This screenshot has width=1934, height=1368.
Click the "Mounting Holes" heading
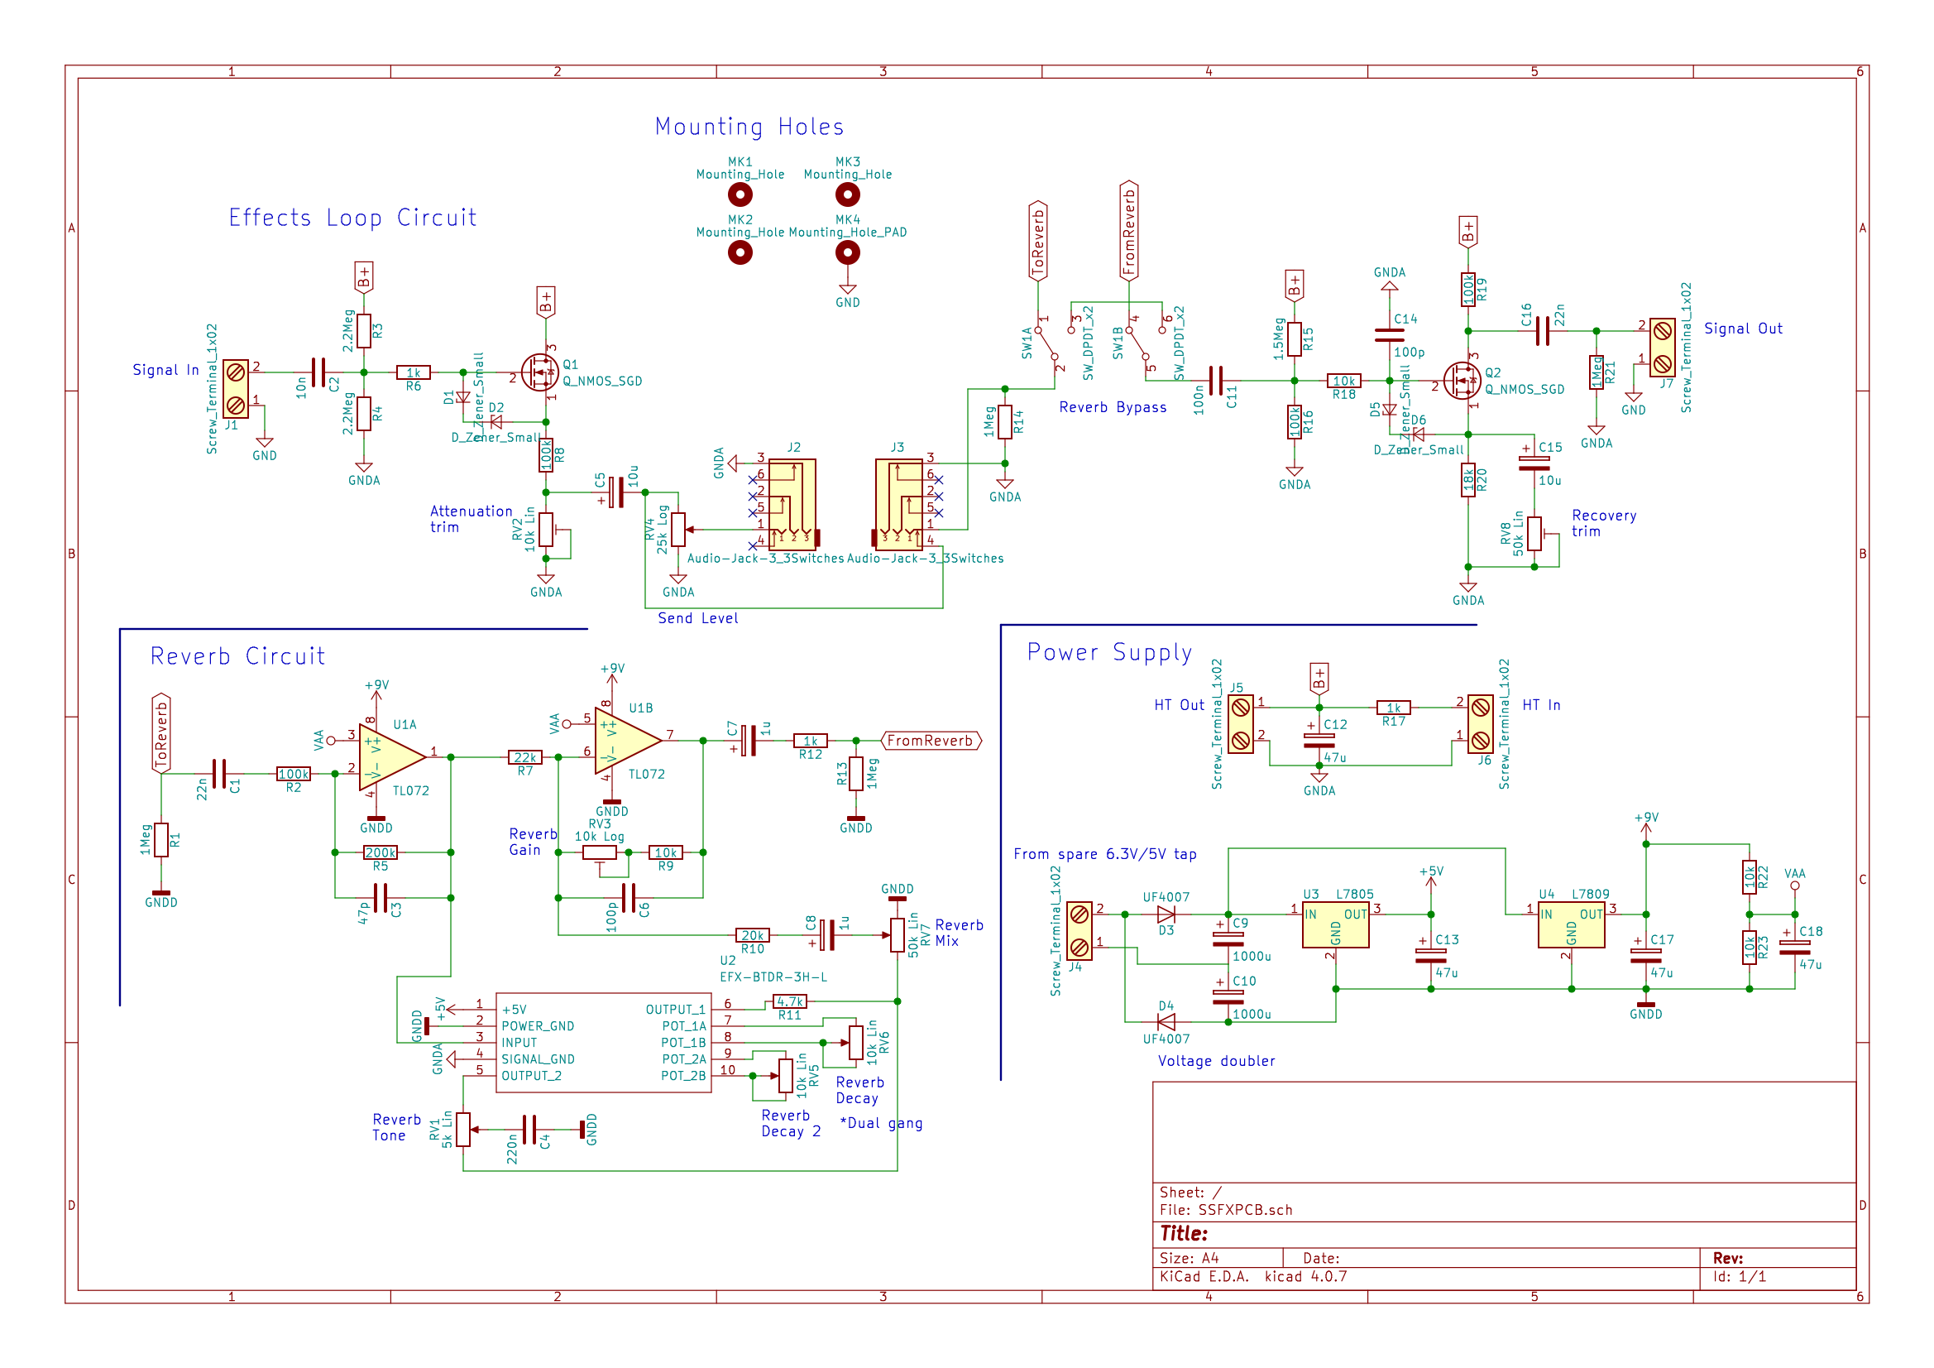tap(749, 127)
